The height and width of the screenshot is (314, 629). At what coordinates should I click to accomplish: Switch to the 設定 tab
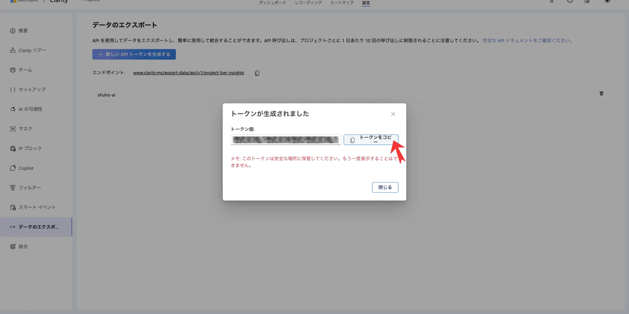pos(366,3)
